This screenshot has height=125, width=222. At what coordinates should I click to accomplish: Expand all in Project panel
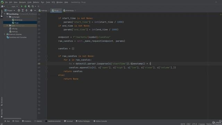pos(23,10)
